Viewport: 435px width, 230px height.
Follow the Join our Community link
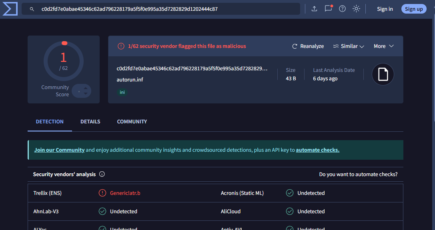(59, 150)
